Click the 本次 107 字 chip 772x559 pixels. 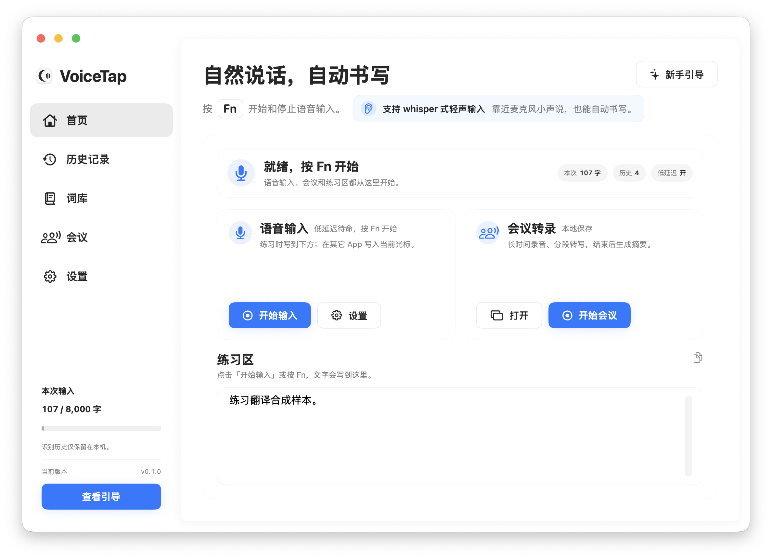(582, 173)
